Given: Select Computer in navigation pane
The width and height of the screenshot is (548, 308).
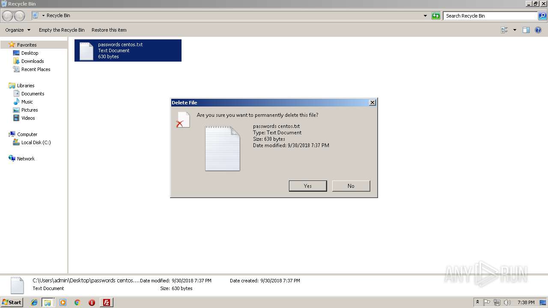Looking at the screenshot, I should pos(27,134).
